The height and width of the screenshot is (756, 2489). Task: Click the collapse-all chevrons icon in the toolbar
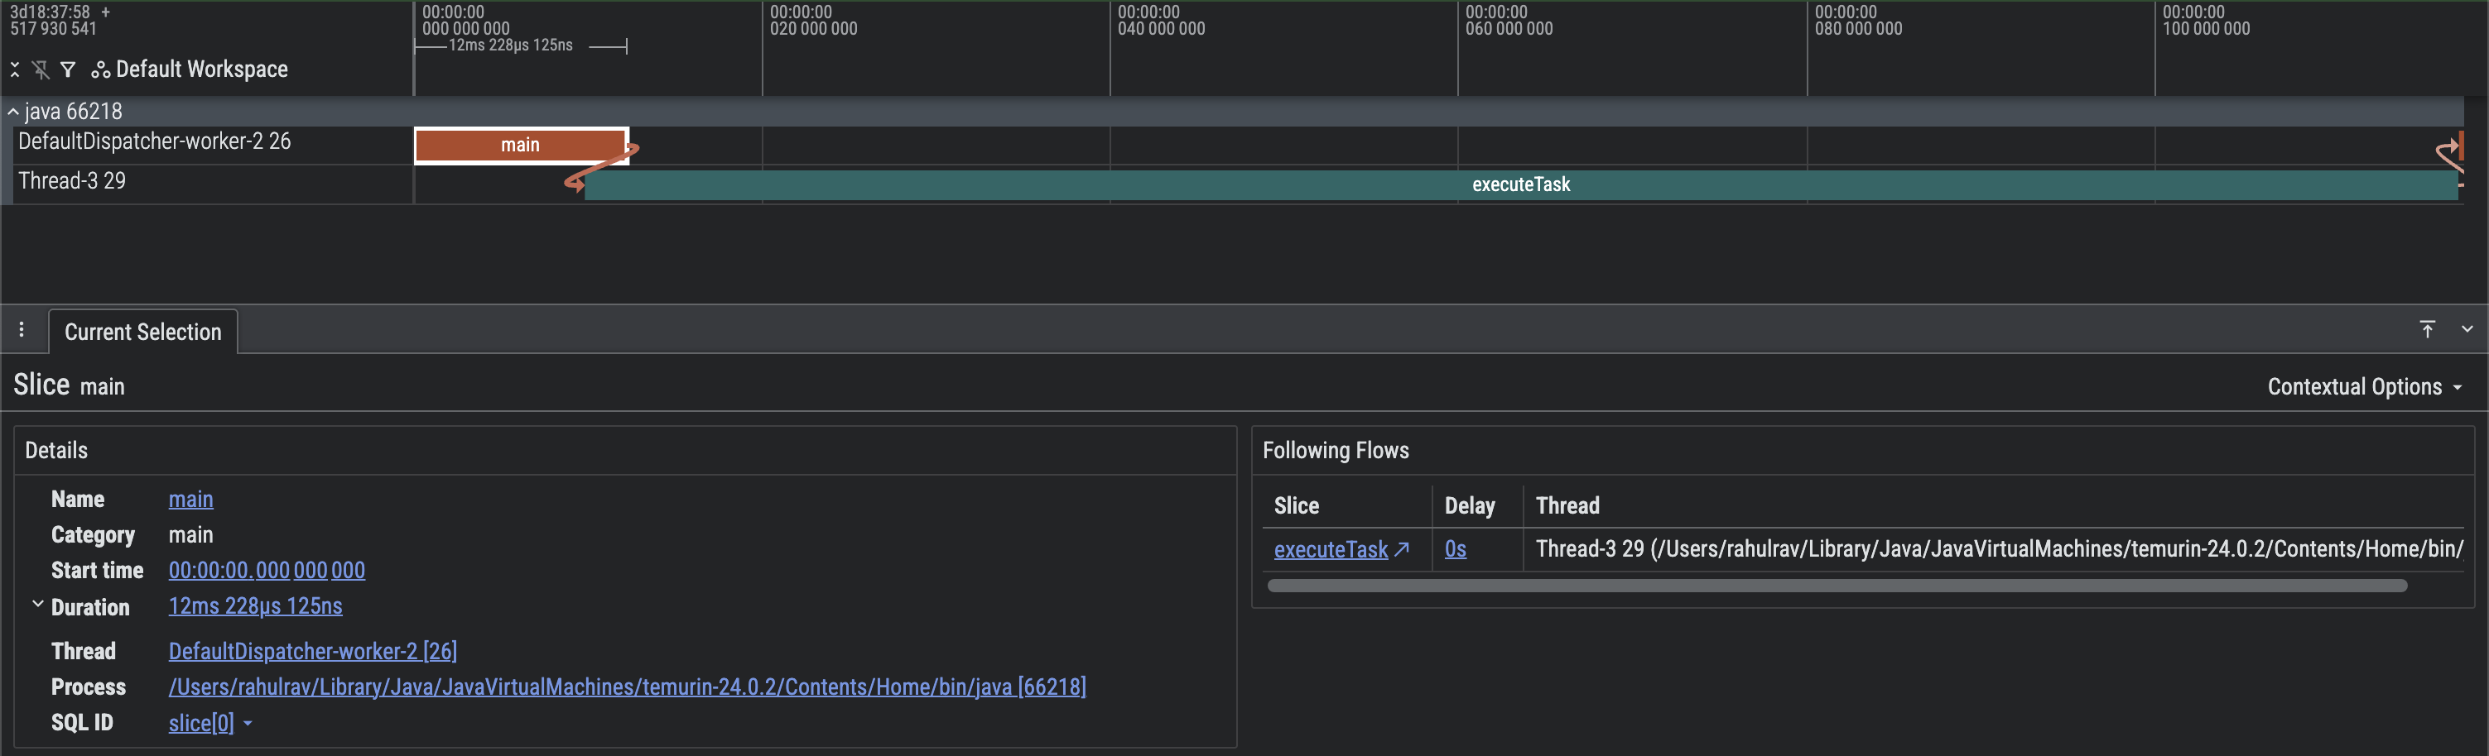[15, 69]
